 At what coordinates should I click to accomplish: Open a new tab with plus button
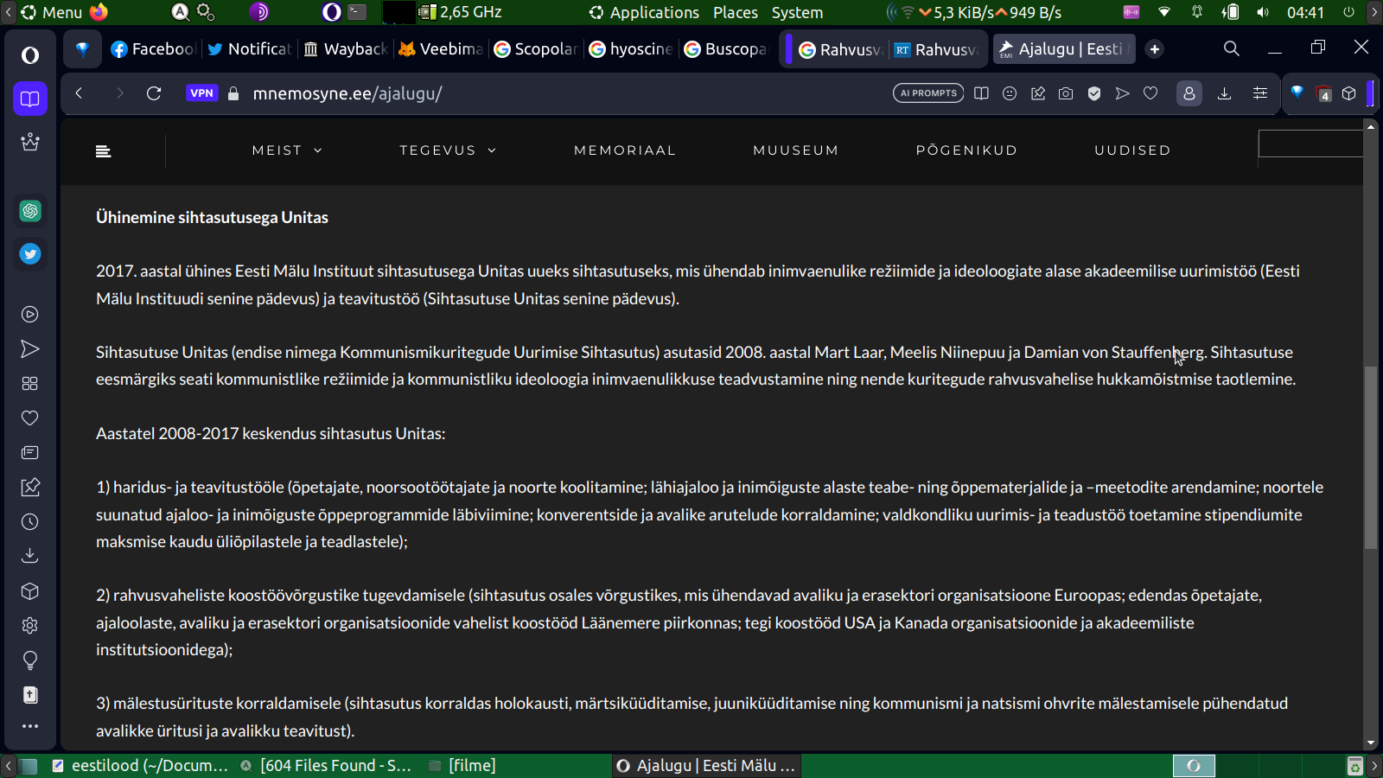coord(1155,49)
